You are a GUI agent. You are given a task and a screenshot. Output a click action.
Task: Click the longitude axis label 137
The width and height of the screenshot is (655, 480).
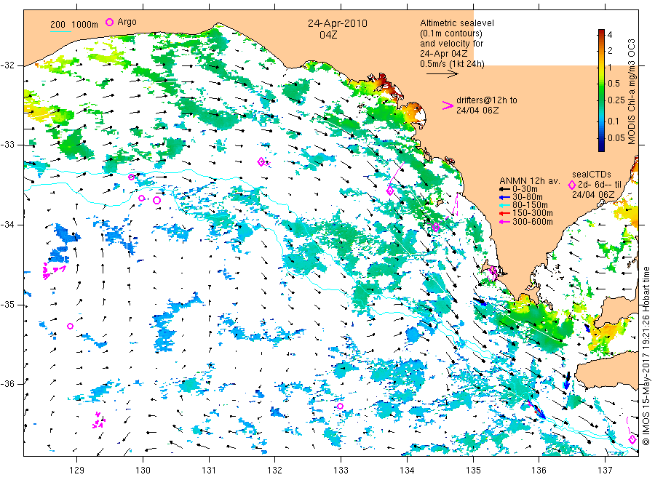605,471
